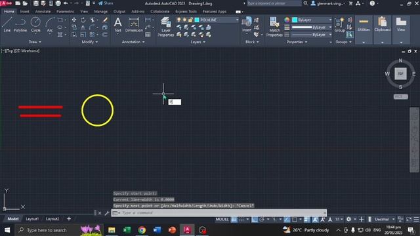
Task: Click the Group tool
Action: (339, 25)
